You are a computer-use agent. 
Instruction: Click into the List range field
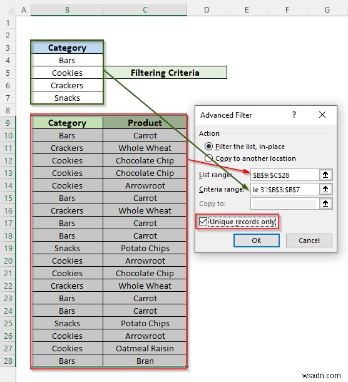pos(285,175)
